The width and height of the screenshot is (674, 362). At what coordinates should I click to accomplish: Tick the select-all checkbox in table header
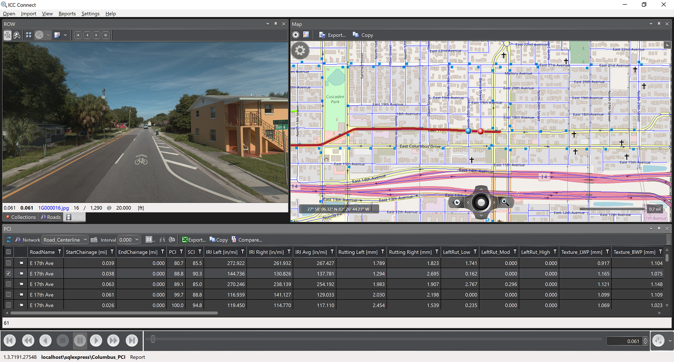click(8, 252)
